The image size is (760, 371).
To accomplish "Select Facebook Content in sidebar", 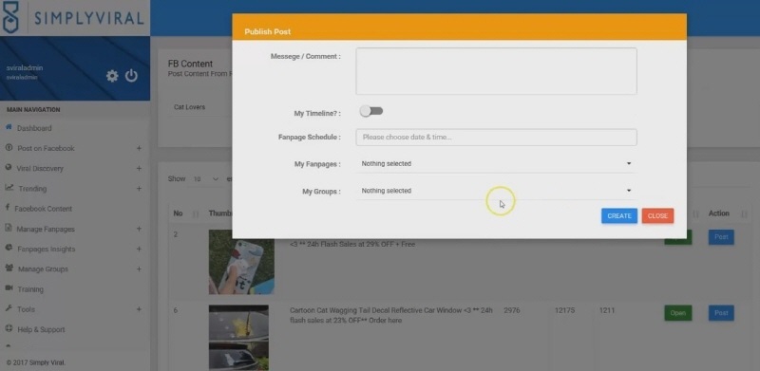I will coord(43,209).
